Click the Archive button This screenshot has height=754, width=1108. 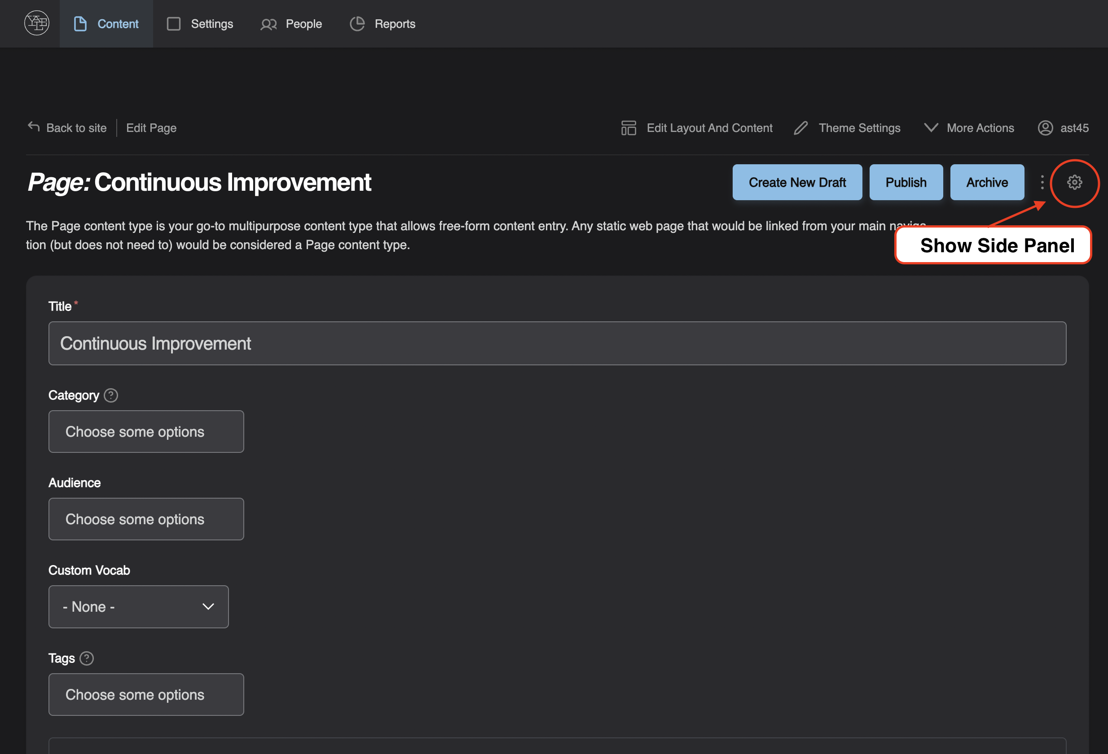tap(987, 182)
